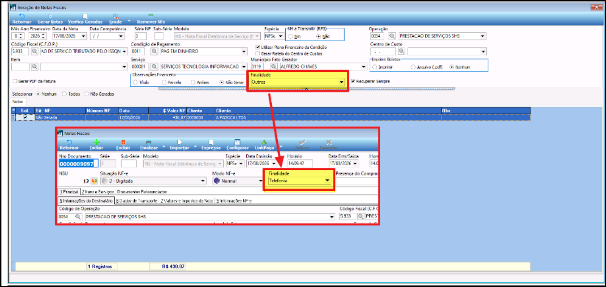Enable the Gerar PDF da Fatura checkbox
Image resolution: width=606 pixels, height=287 pixels.
[15, 81]
